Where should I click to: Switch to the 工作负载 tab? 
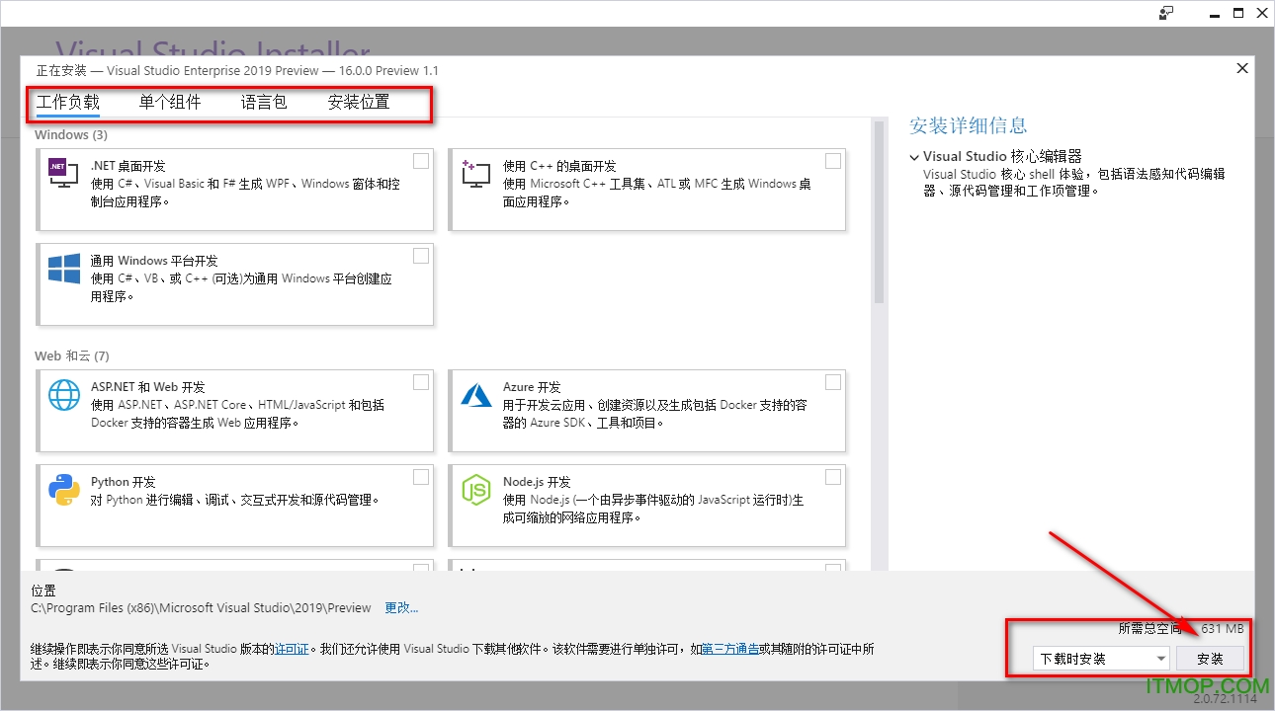point(68,102)
